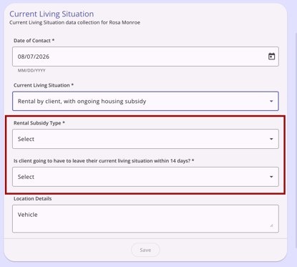This screenshot has height=267, width=297.
Task: Open the Date of Contact calendar picker
Action: pyautogui.click(x=271, y=57)
